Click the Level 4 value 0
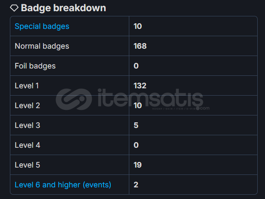This screenshot has height=199, width=265. coord(136,145)
